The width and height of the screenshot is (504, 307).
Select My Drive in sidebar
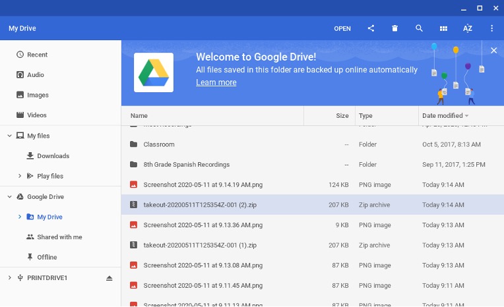[x=50, y=217]
